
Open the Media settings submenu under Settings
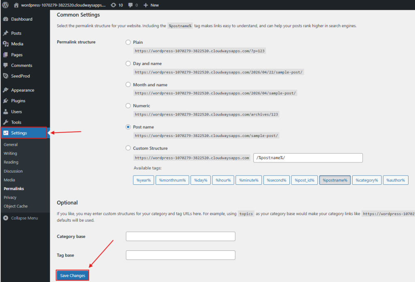tap(9, 180)
